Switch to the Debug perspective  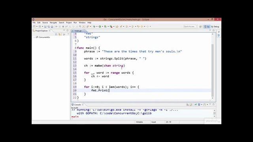tap(215, 26)
